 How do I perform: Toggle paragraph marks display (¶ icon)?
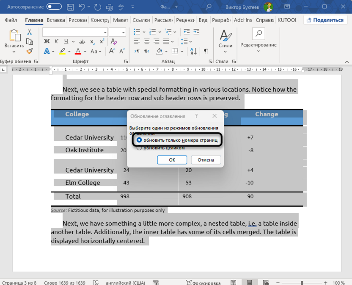(x=206, y=51)
